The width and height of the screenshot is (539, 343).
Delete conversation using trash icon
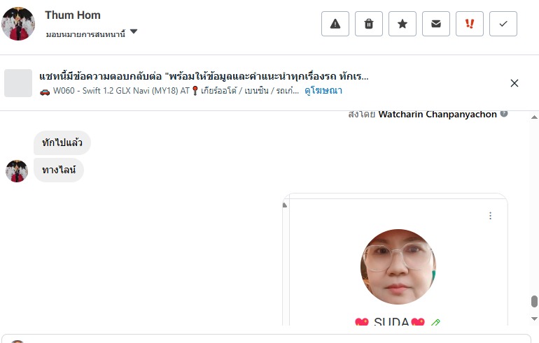369,24
